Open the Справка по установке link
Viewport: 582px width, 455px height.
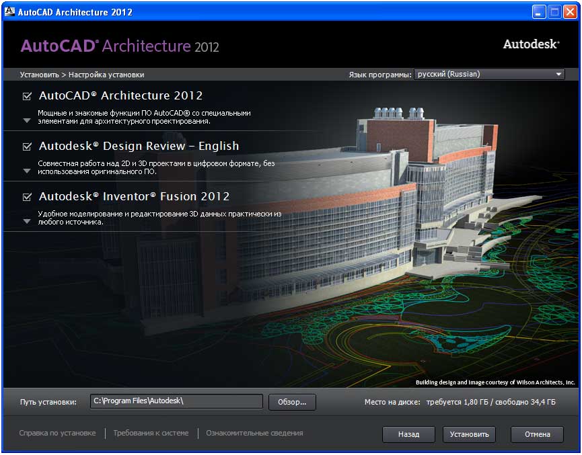click(x=57, y=433)
